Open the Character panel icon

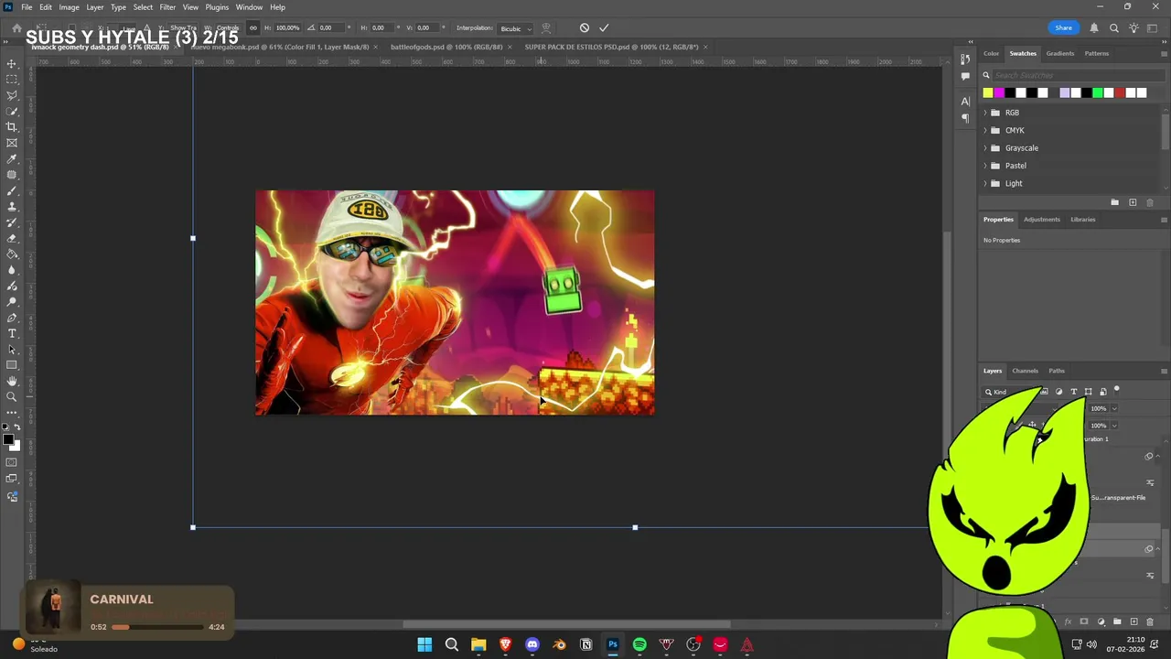coord(965,101)
